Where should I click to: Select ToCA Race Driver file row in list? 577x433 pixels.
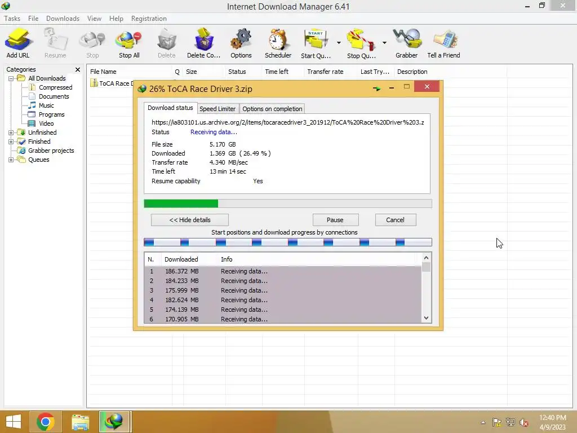pos(112,83)
